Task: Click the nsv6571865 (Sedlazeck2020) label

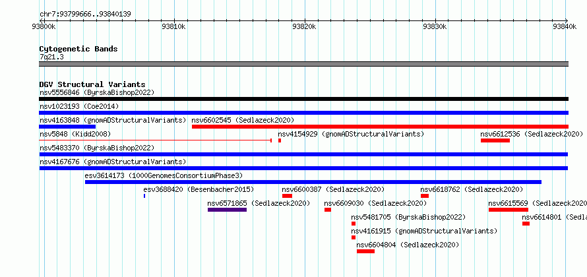Action: click(x=259, y=203)
